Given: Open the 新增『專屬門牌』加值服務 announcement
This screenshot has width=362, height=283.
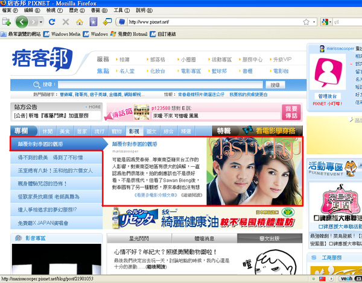Looking at the screenshot, I should pos(51,116).
